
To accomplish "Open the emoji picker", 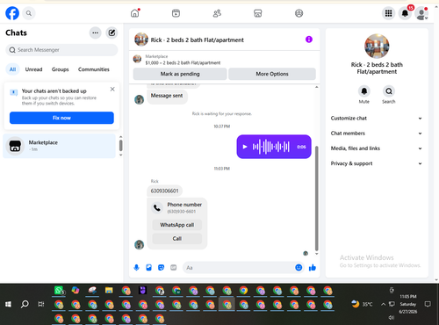I will click(x=299, y=268).
